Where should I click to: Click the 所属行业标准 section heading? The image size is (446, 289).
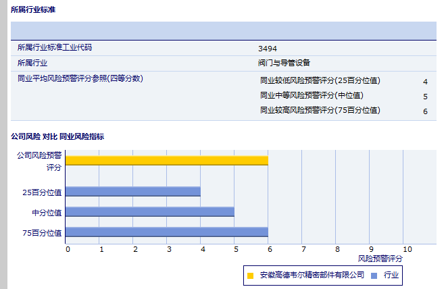[33, 9]
